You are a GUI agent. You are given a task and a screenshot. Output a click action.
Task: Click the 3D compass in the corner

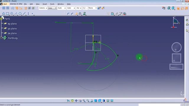[x=175, y=22]
